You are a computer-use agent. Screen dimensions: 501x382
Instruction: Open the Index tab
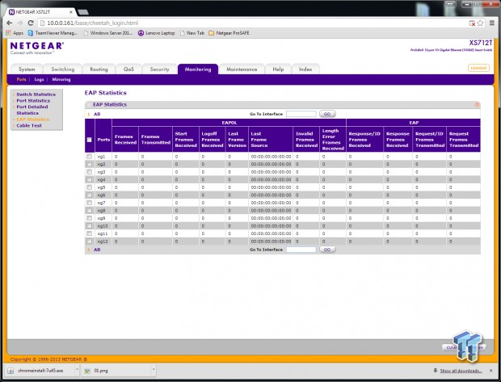click(x=305, y=69)
